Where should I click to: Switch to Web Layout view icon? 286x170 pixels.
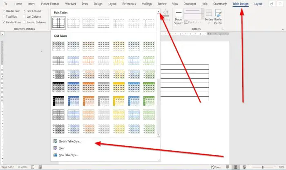244,167
